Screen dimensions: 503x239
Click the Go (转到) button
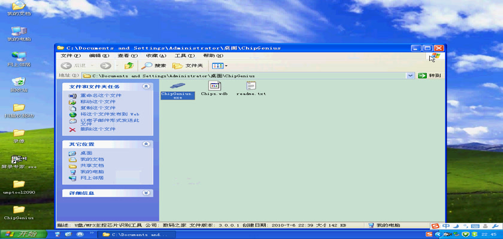429,76
